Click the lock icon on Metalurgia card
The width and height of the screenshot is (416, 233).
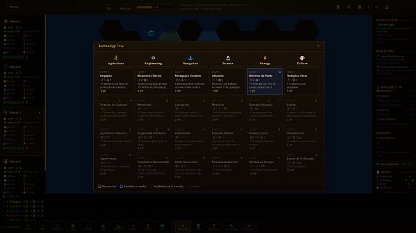(167, 101)
